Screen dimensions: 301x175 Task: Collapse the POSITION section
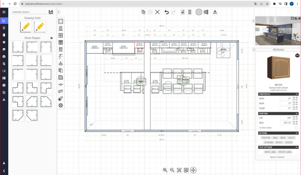point(297,113)
